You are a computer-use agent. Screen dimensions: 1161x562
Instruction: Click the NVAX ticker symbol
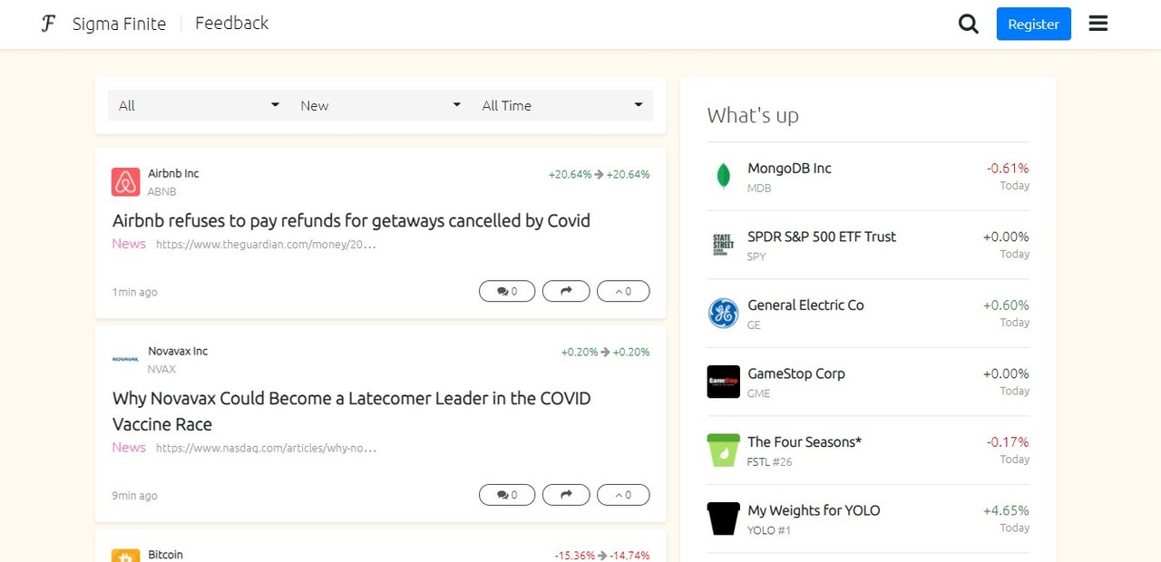[x=162, y=369]
